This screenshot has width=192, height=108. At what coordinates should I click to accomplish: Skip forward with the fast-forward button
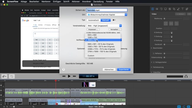pos(74,76)
